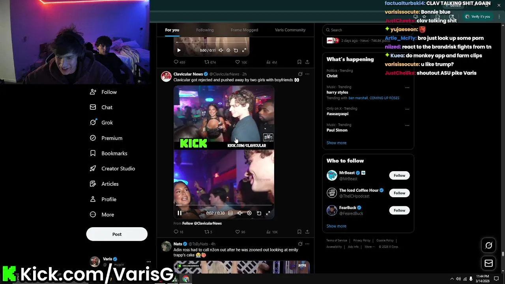
Task: Unmute the 0:30 Clavicular video
Action: tap(240, 213)
